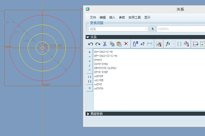Click the select-object arrow button beside scope

tap(152, 29)
